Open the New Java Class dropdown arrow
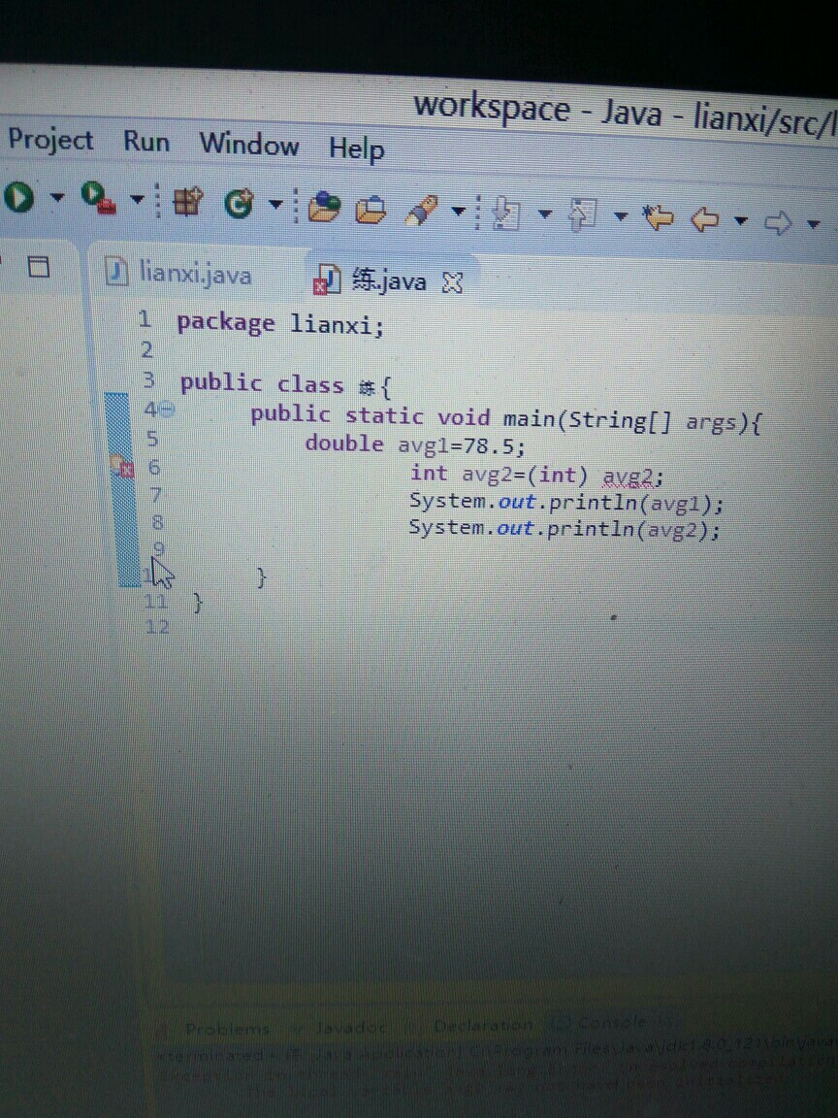Viewport: 838px width, 1118px height. click(275, 205)
